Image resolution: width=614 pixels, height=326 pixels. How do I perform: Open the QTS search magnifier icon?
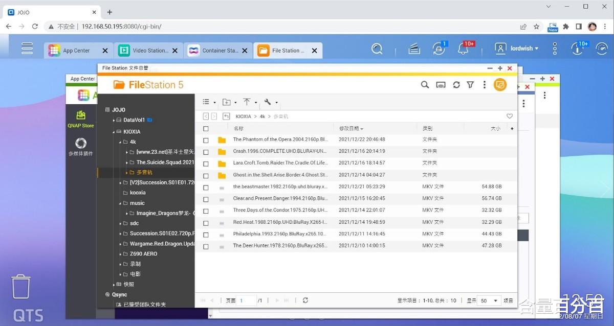coord(377,49)
